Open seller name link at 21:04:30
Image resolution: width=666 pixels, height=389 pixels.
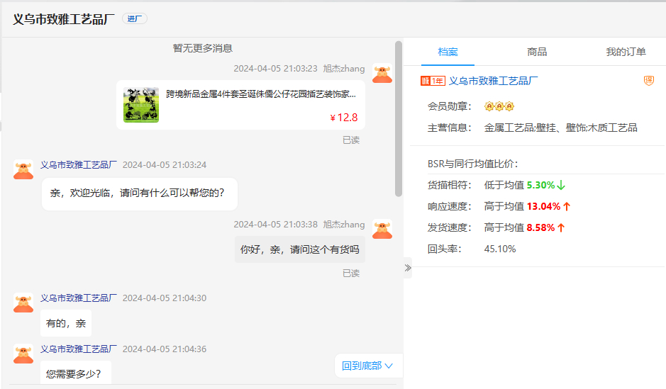(79, 298)
